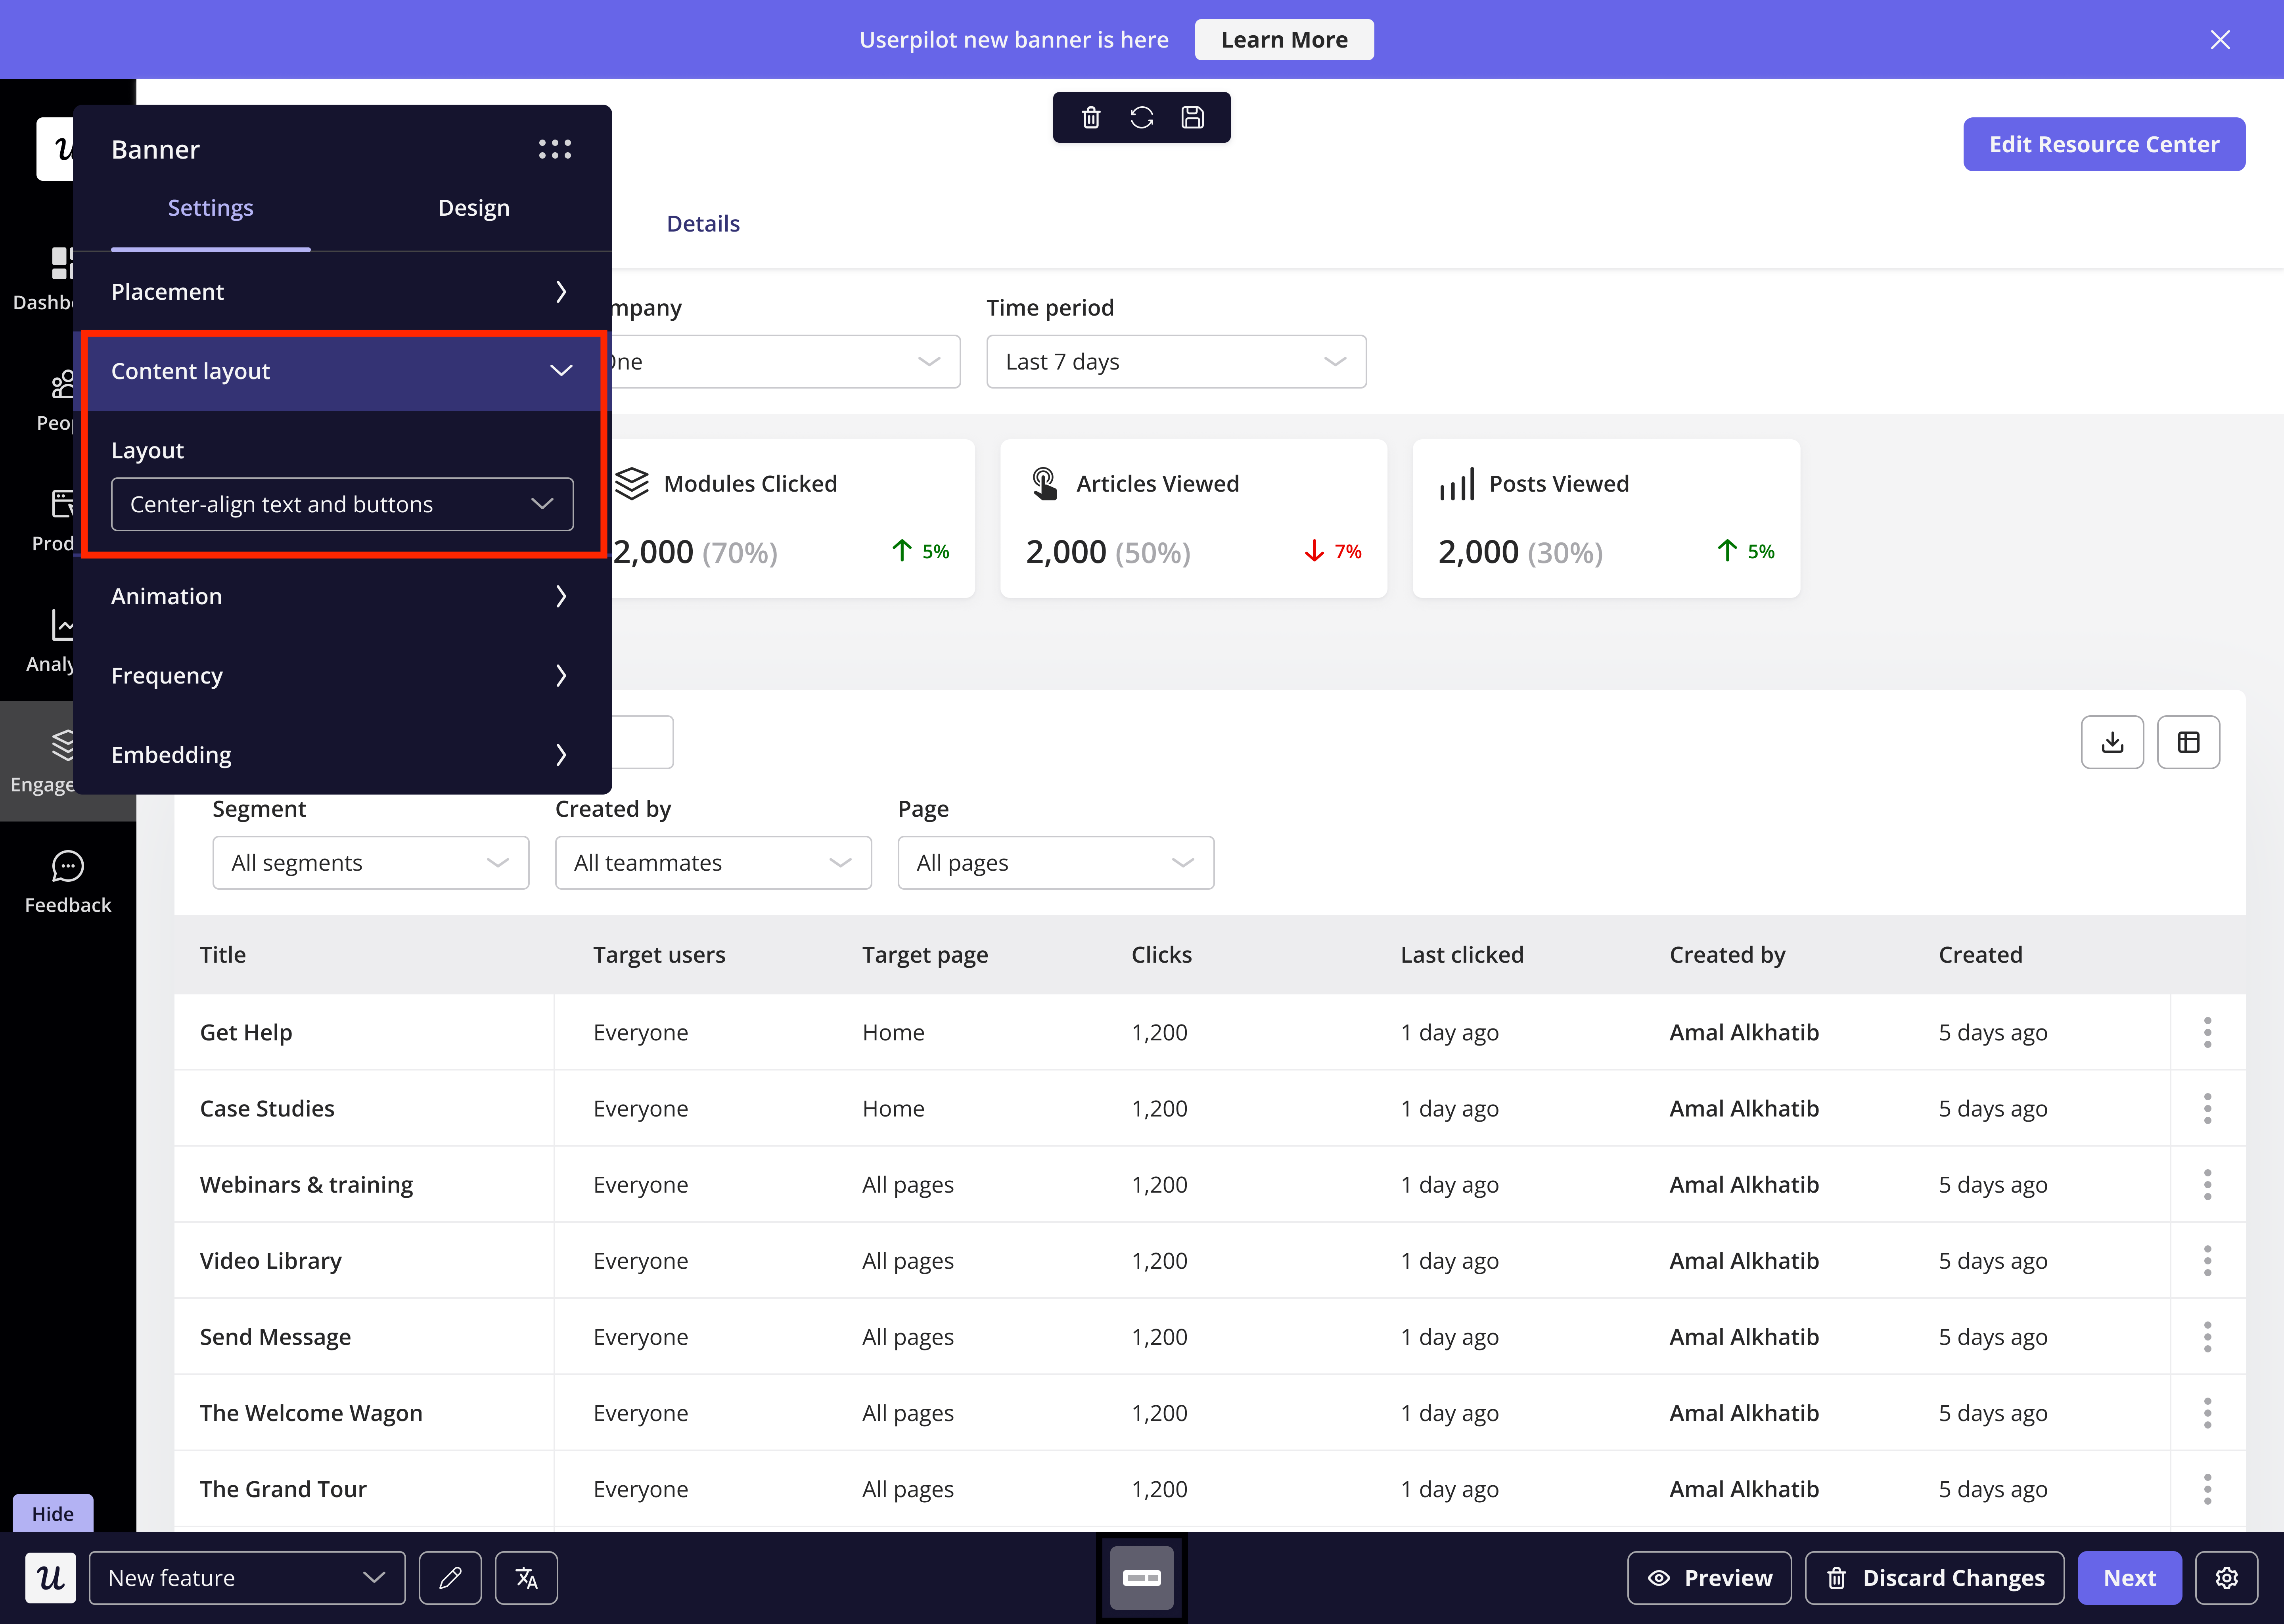The height and width of the screenshot is (1624, 2284).
Task: Open row menu for The Welcome Wagon
Action: pyautogui.click(x=2207, y=1413)
